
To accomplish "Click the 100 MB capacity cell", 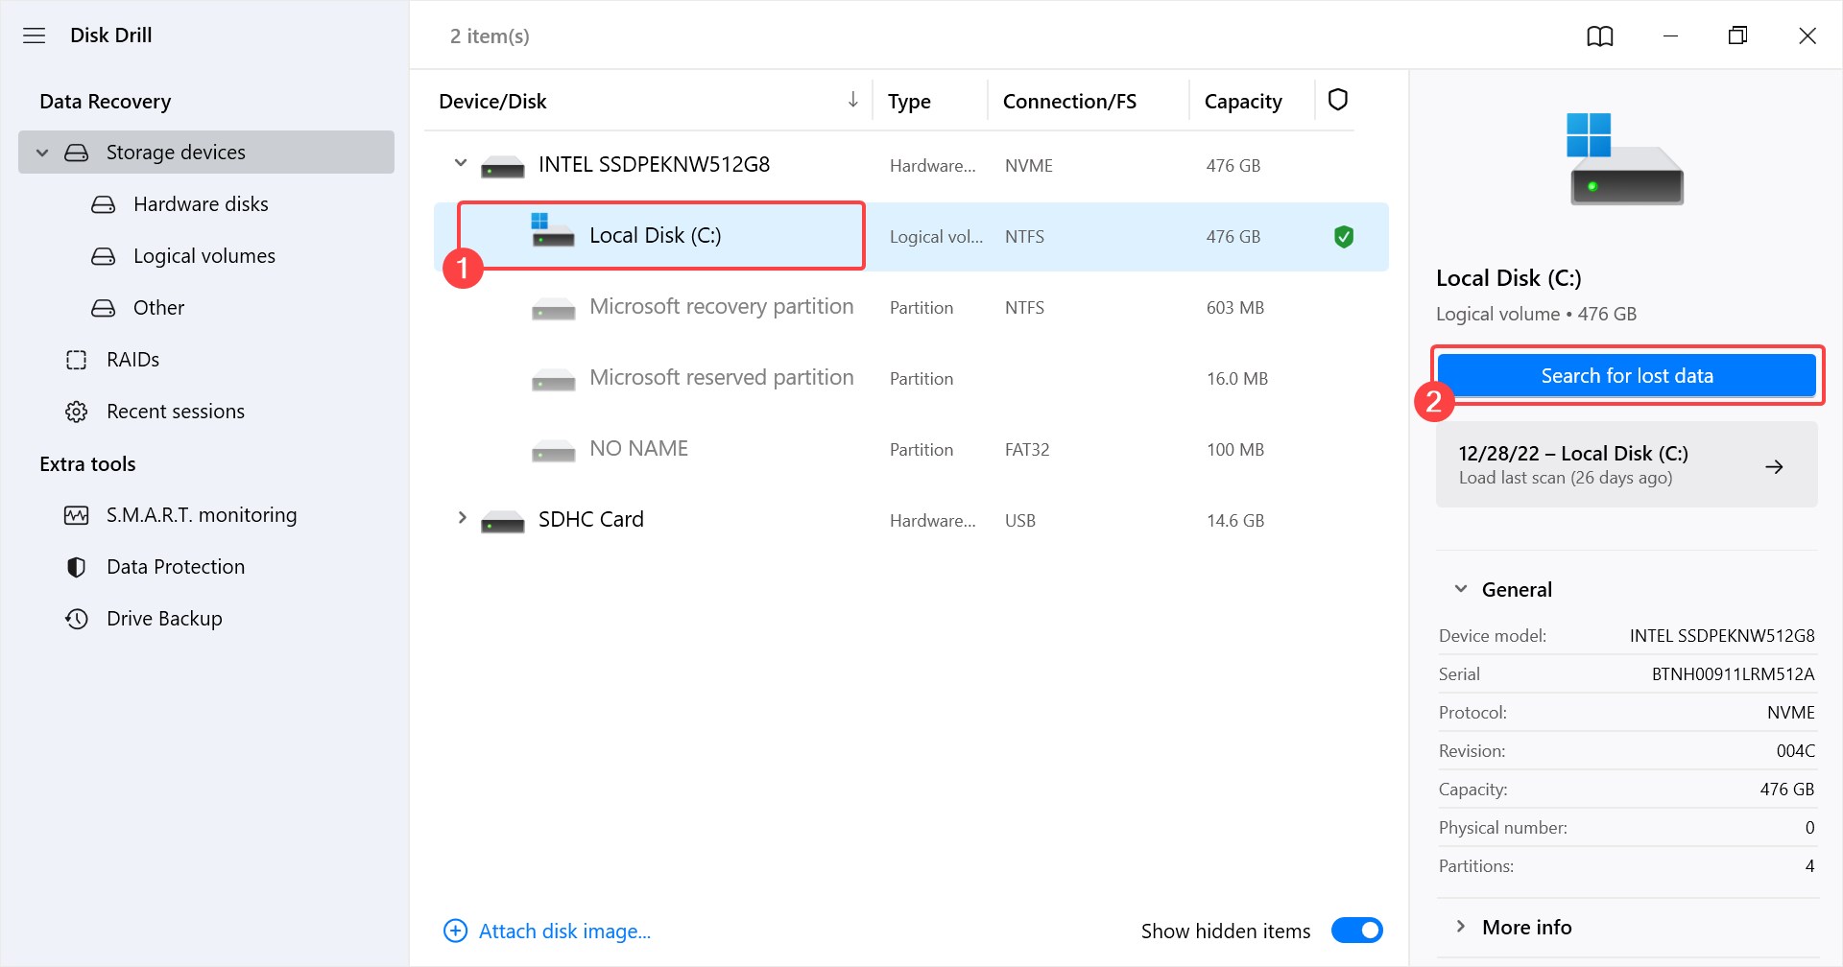I will [x=1235, y=450].
